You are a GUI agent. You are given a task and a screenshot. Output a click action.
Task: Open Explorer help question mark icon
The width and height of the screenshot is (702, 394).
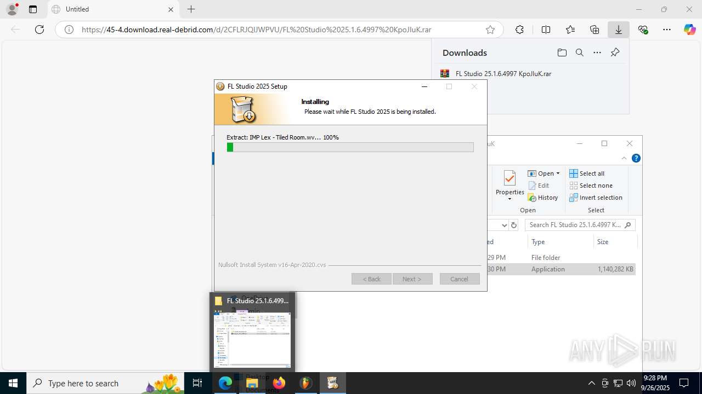point(636,158)
